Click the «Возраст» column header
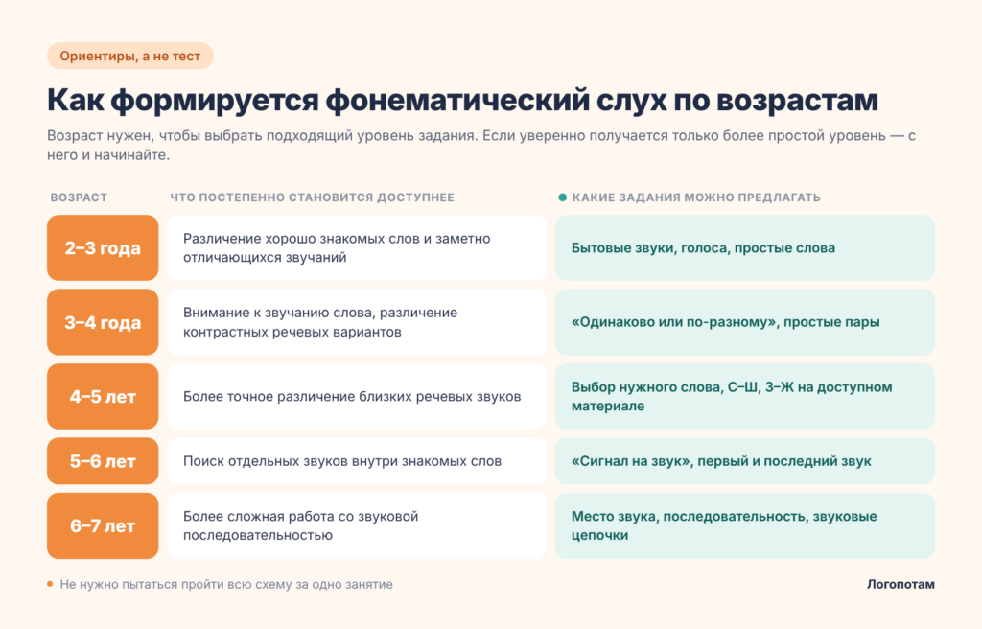 [79, 198]
